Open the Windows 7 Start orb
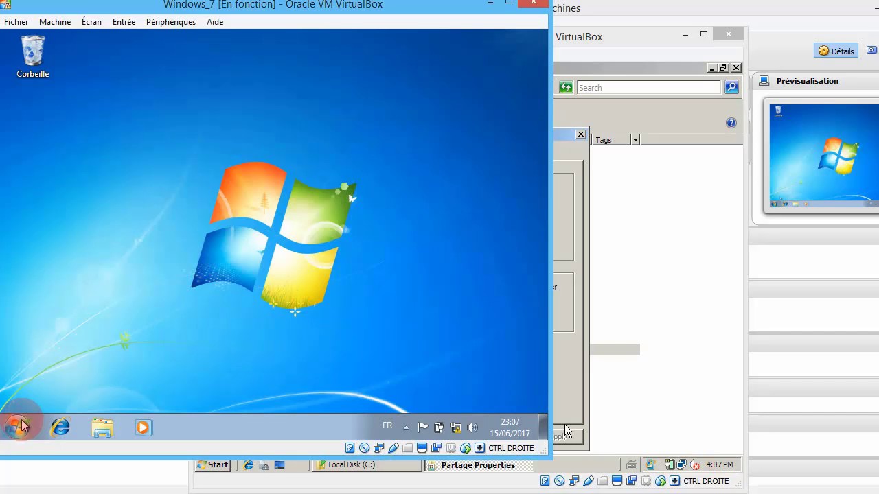This screenshot has height=494, width=879. (x=17, y=427)
